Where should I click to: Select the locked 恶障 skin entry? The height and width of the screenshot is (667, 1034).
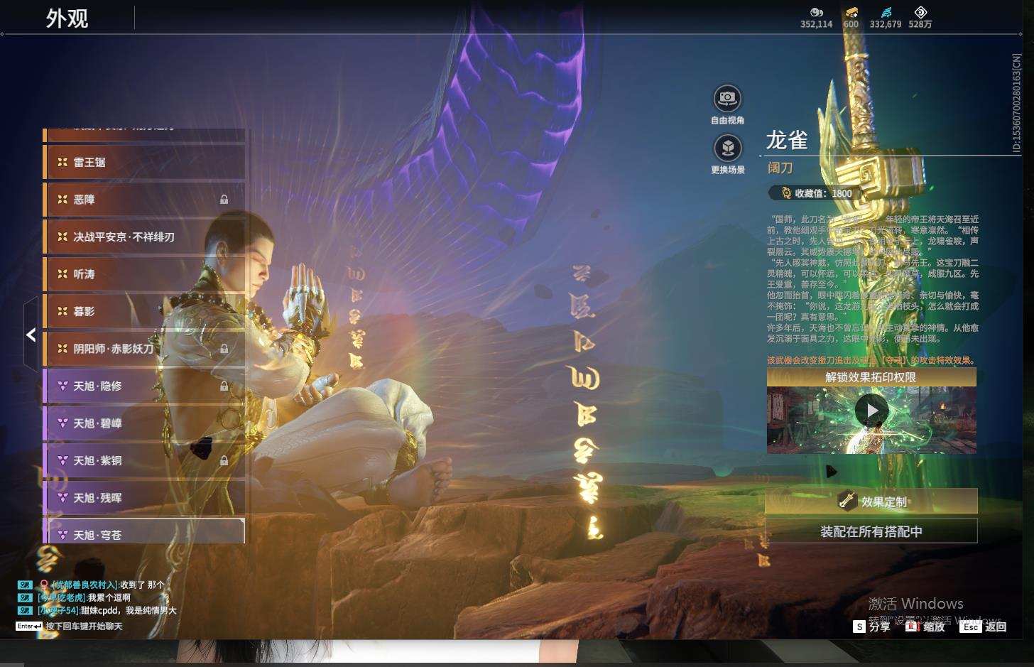144,200
